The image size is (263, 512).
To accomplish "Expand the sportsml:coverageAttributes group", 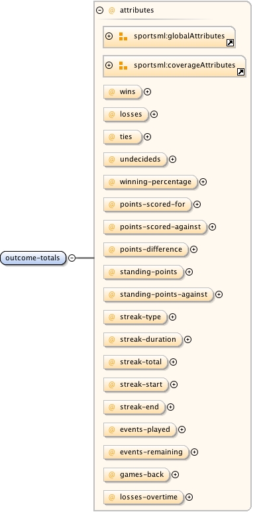I will [109, 66].
